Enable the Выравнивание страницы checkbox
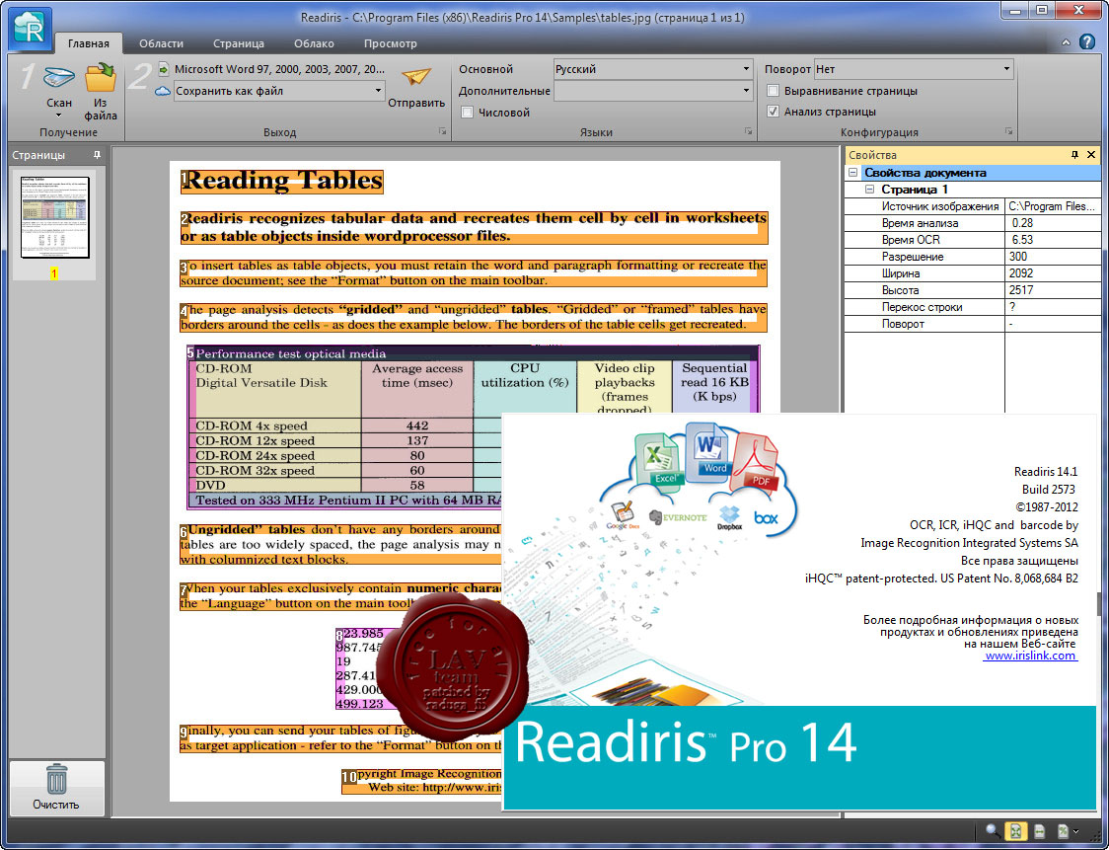The height and width of the screenshot is (850, 1109). tap(774, 91)
